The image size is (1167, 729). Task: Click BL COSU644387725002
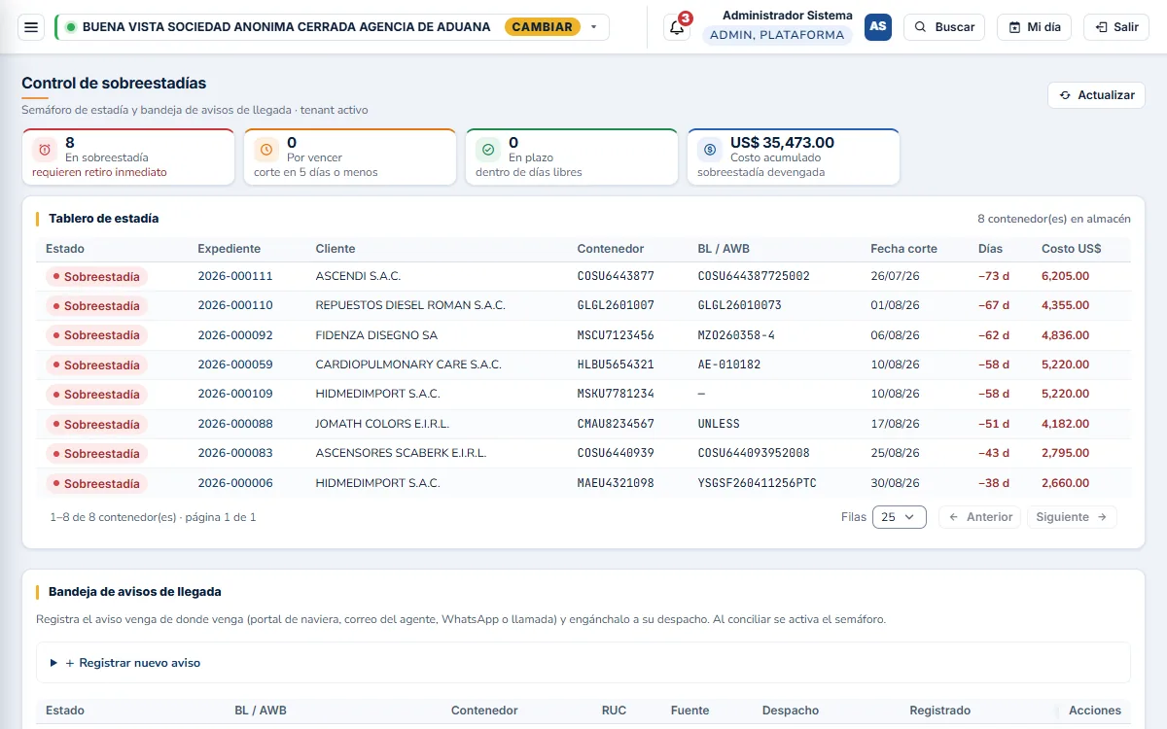[754, 276]
